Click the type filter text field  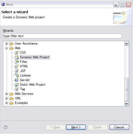tap(62, 36)
